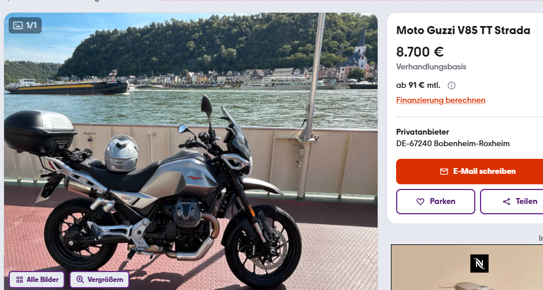Click the main Moto Guzzi motorcycle photo
This screenshot has width=543, height=290.
(191, 151)
